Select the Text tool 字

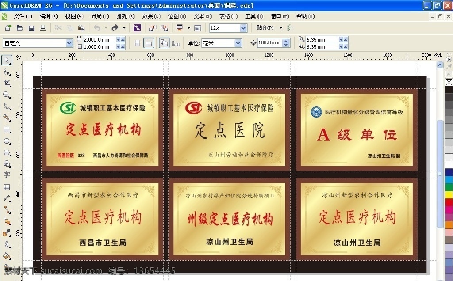click(x=7, y=175)
